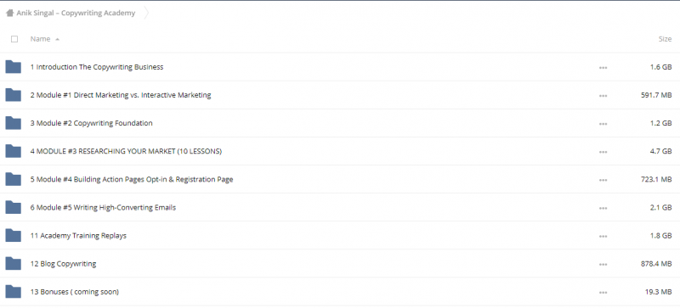Click folder icon beside 12 Blog Copywriting
Viewport: 680px width, 308px height.
point(13,263)
